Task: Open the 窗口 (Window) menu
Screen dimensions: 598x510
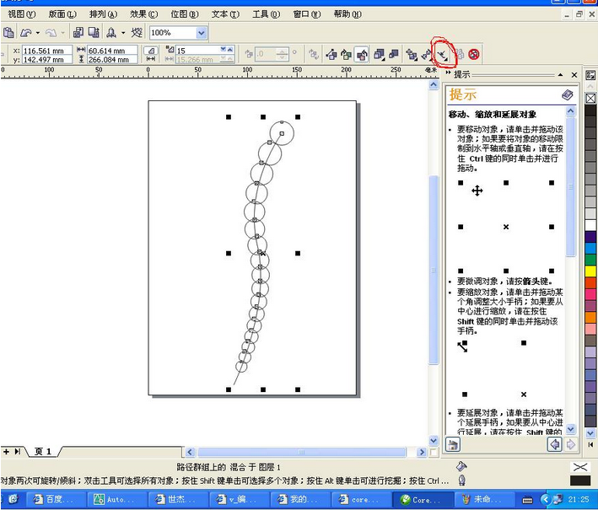Action: (x=307, y=14)
